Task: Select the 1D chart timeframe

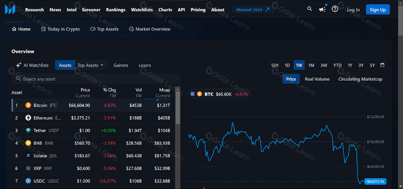Action: pyautogui.click(x=287, y=65)
